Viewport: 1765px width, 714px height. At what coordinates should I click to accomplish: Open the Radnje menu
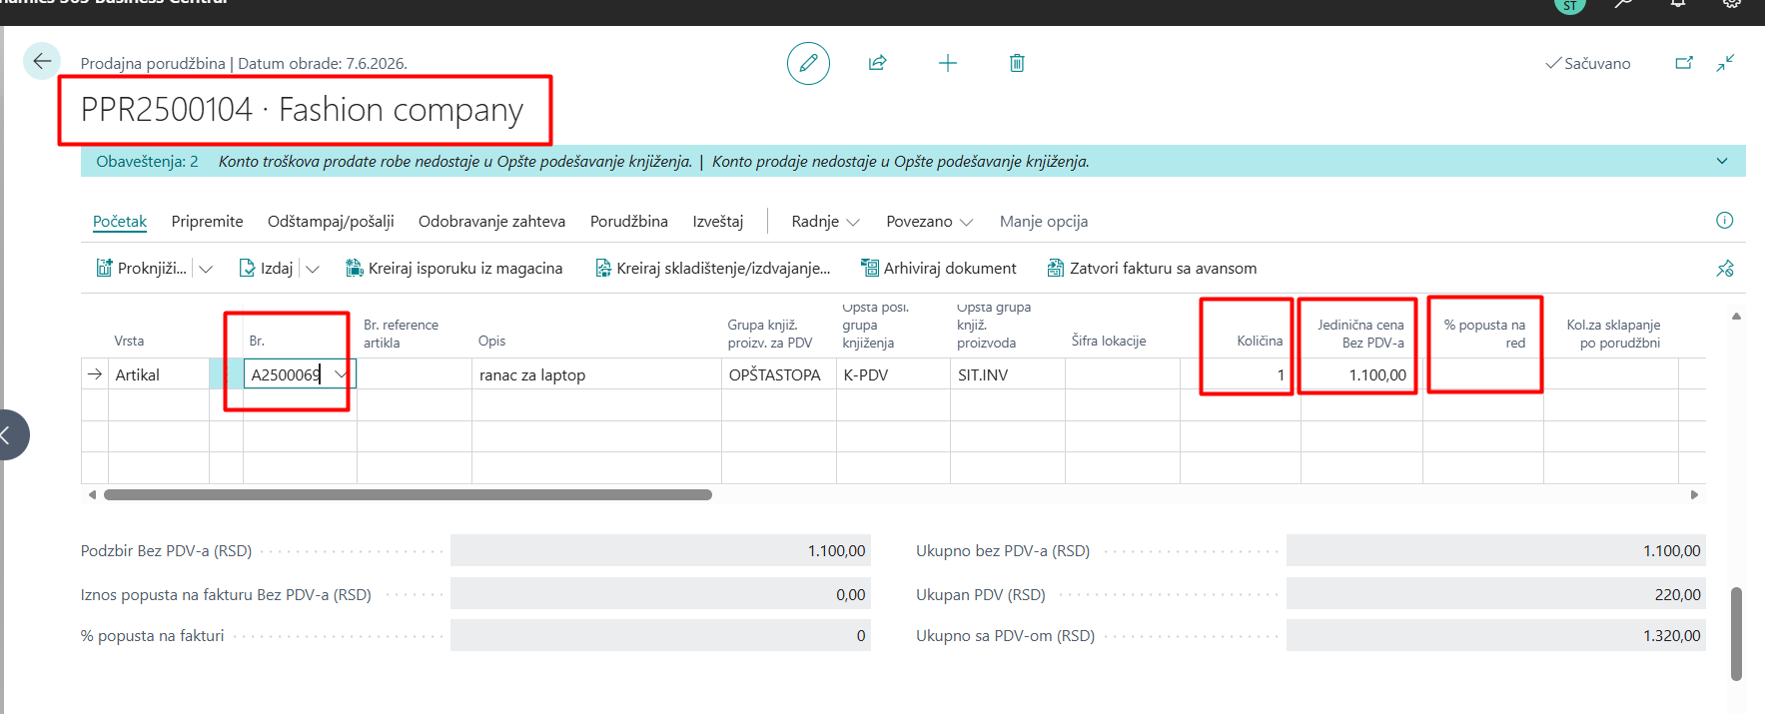[825, 222]
